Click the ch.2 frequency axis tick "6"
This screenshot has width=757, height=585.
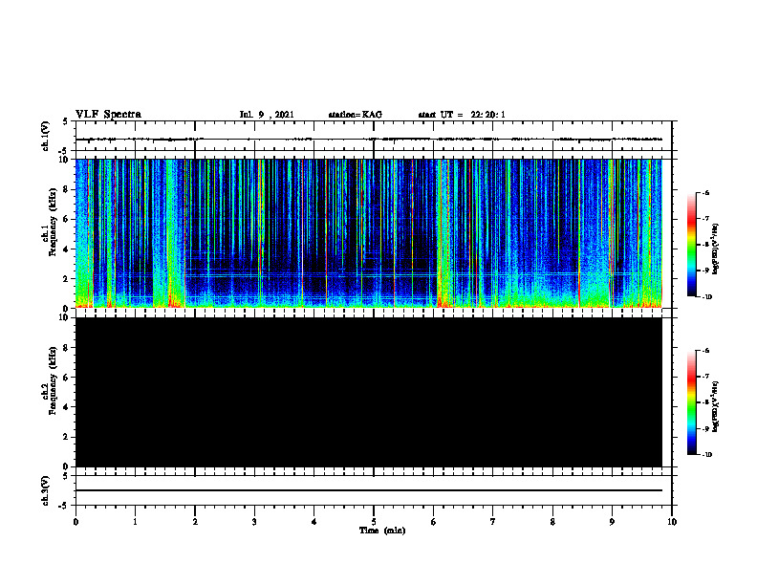click(x=66, y=378)
